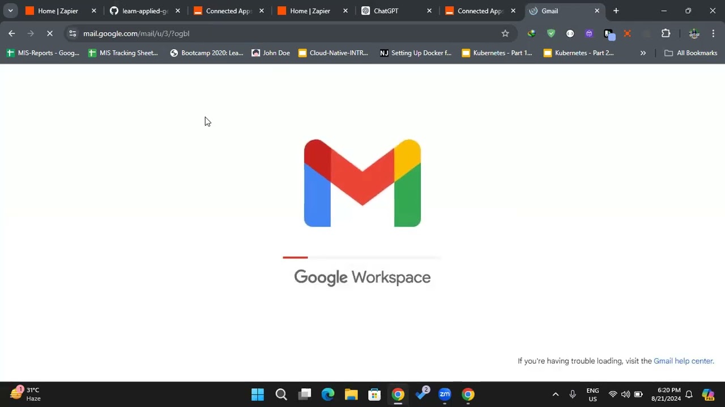This screenshot has height=407, width=725.
Task: Open a new browser tab
Action: [x=616, y=11]
